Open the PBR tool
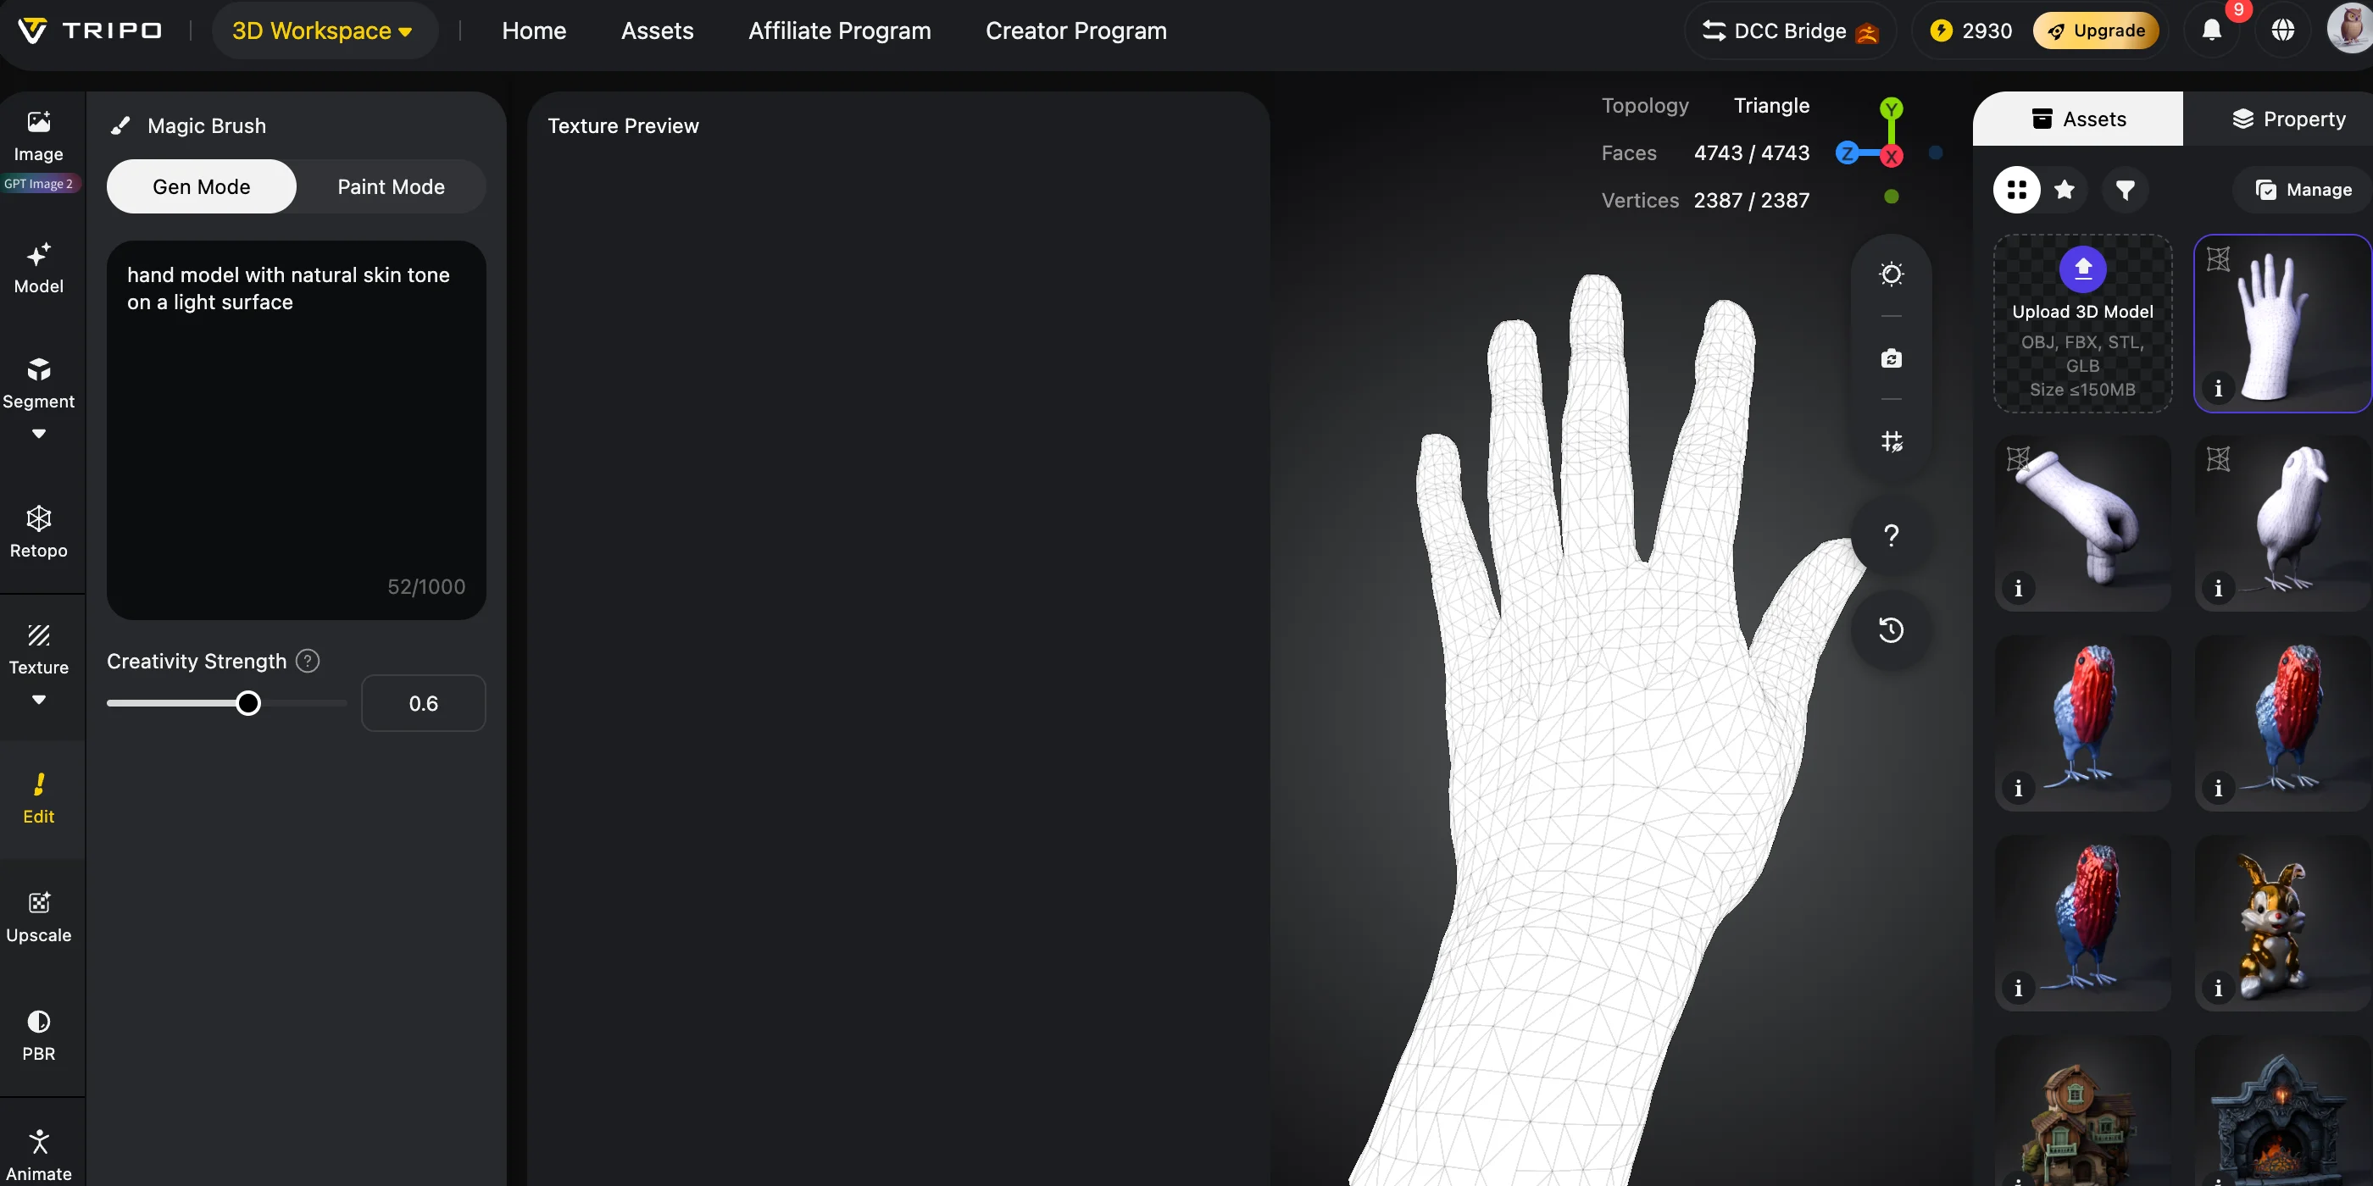 [x=39, y=1035]
